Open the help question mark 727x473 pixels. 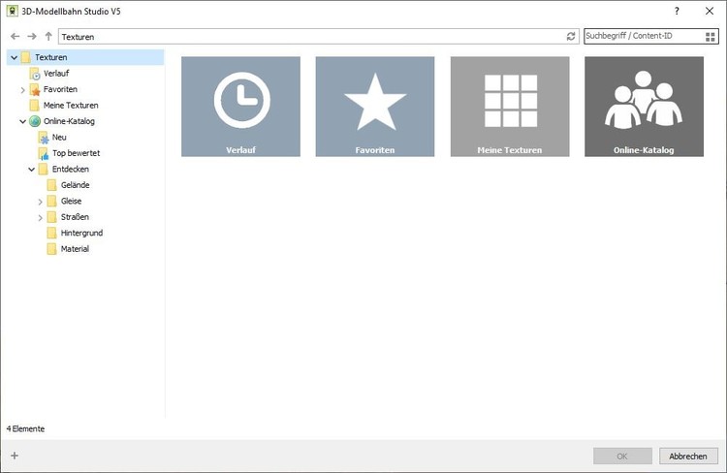tap(677, 11)
